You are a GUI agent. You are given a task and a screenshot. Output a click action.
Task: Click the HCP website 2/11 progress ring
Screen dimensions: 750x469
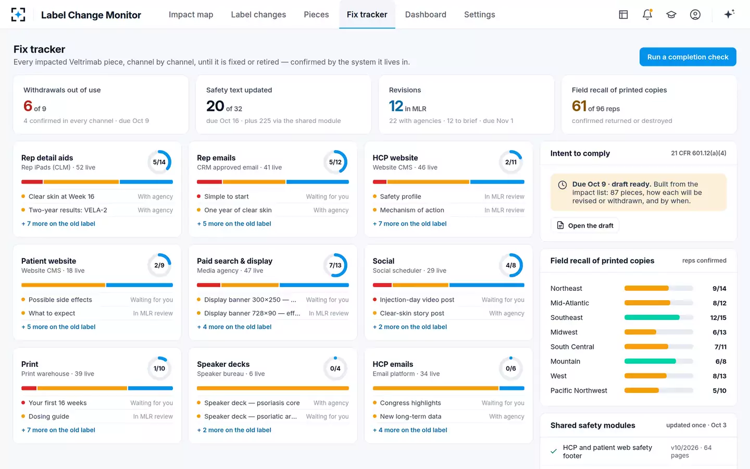(511, 162)
